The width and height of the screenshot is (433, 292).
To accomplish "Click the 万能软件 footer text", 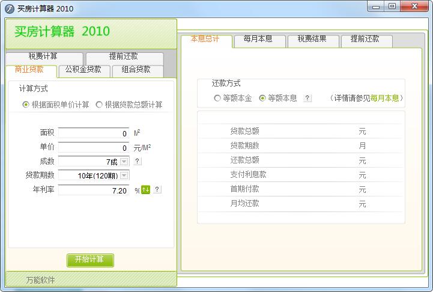I will pos(40,280).
